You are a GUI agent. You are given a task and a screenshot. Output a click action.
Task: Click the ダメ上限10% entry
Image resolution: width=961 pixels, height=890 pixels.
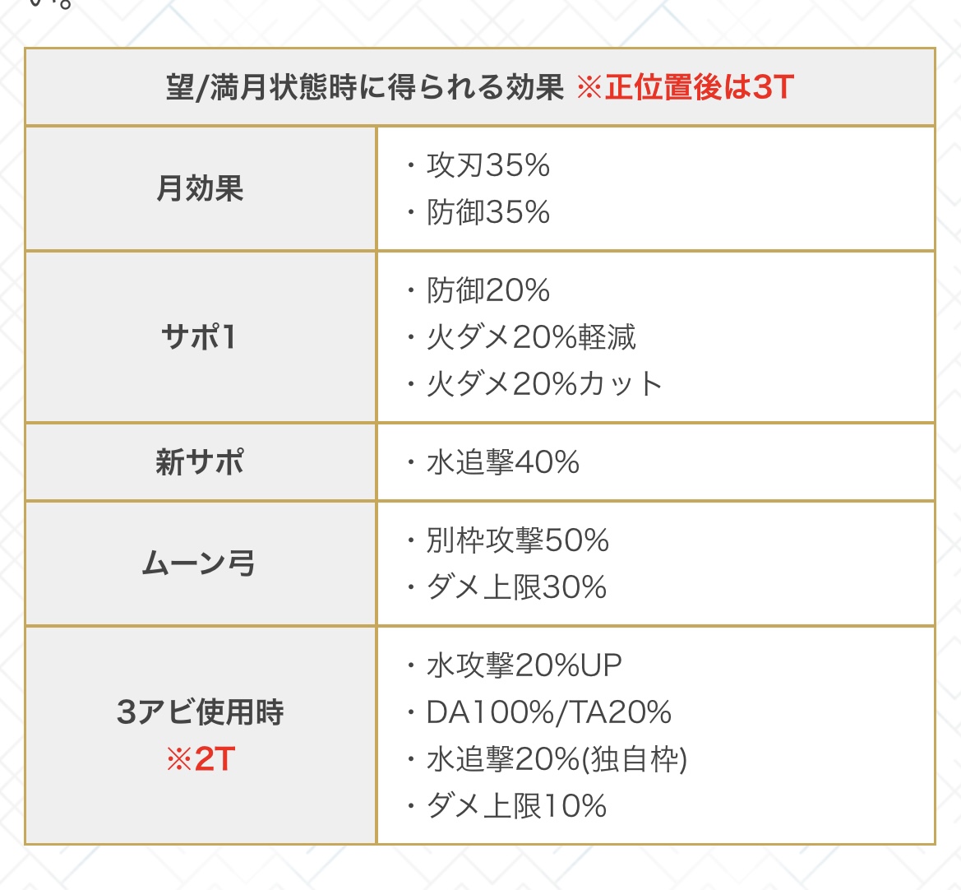[x=516, y=806]
